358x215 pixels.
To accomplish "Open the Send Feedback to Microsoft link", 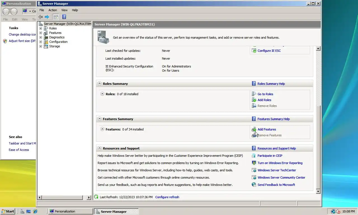I will pos(276,185).
